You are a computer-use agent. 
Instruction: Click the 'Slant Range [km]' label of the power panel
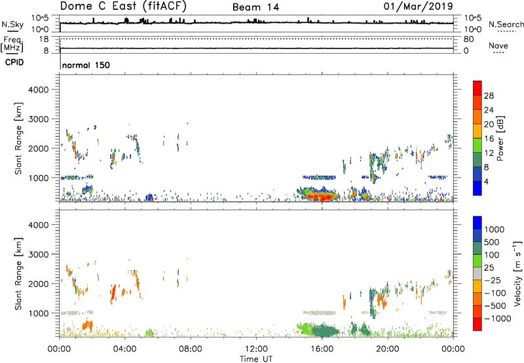coord(18,138)
